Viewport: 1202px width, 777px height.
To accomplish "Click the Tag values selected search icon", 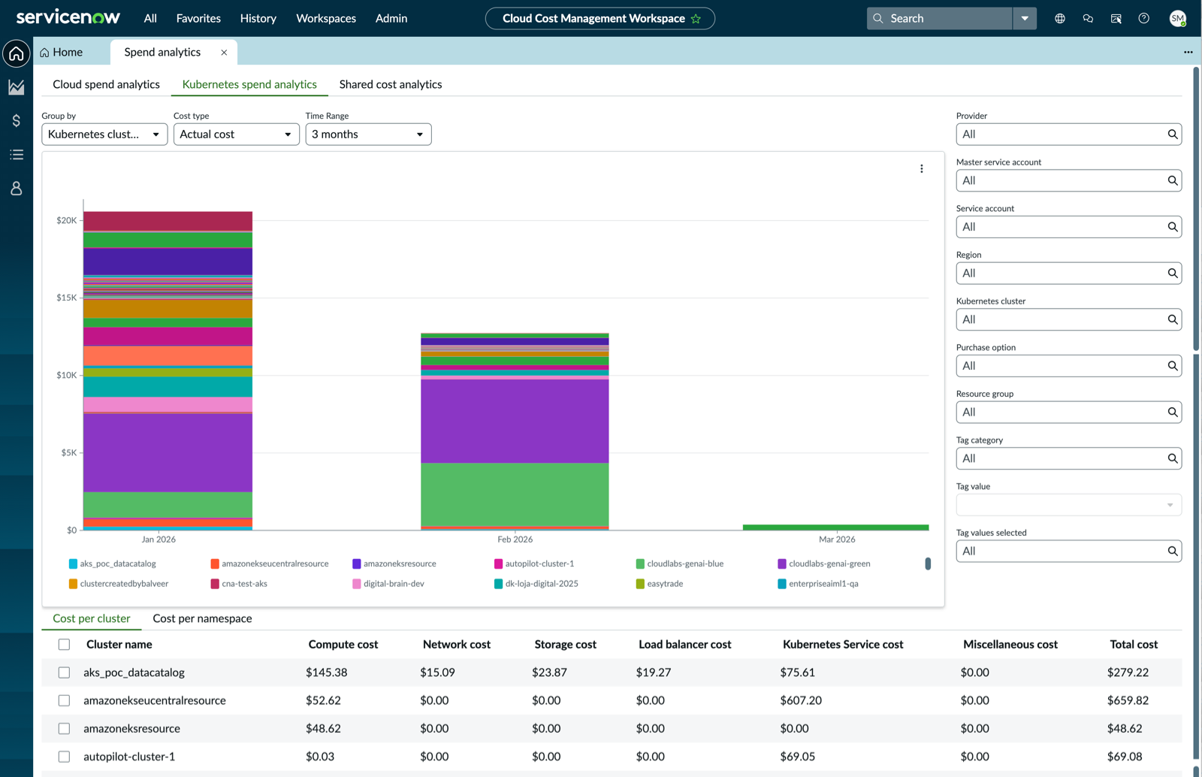I will pos(1172,551).
